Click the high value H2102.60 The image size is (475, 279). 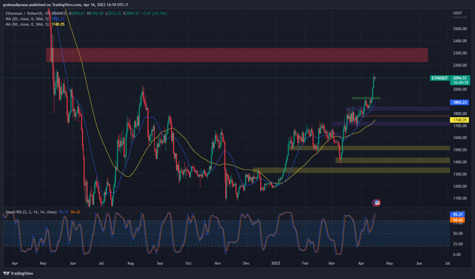tap(95, 13)
